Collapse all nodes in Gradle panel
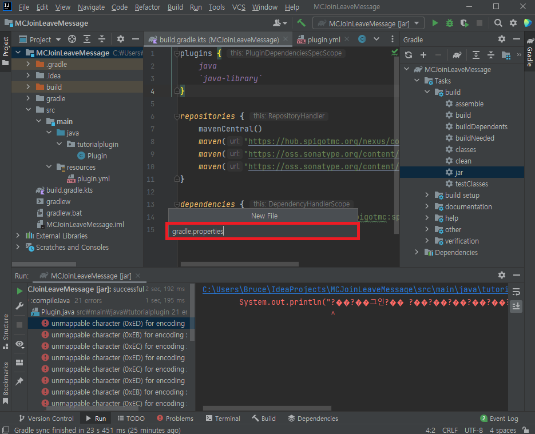 pos(490,55)
